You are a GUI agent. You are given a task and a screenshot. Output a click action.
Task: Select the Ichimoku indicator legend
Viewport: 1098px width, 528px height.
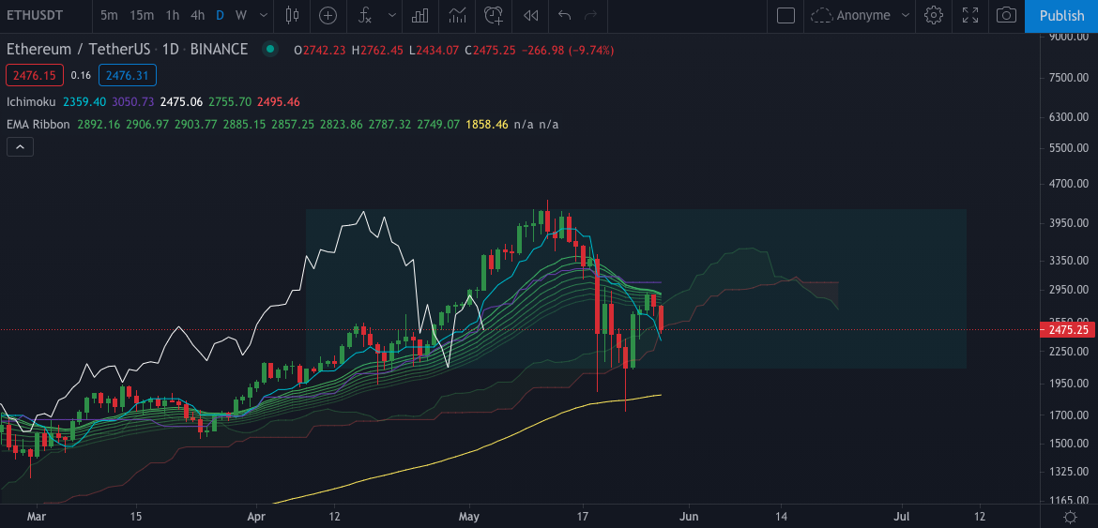point(31,102)
